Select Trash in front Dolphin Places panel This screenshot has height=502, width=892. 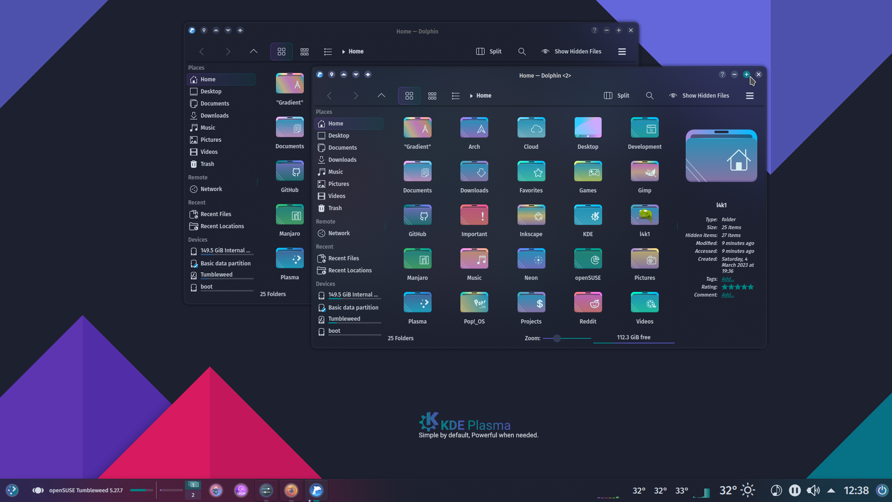tap(349, 208)
